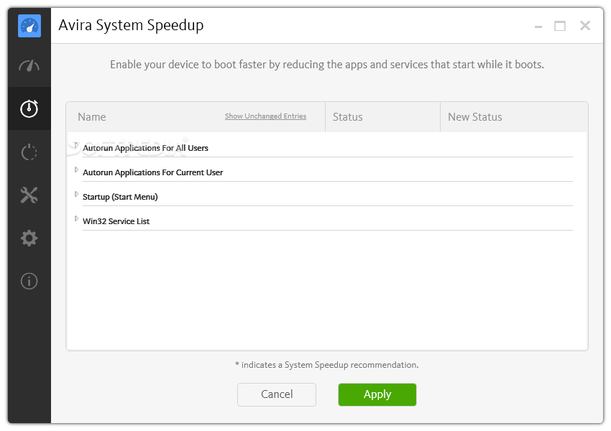Expand Autorun Applications For Current User
This screenshot has height=431, width=611.
76,170
